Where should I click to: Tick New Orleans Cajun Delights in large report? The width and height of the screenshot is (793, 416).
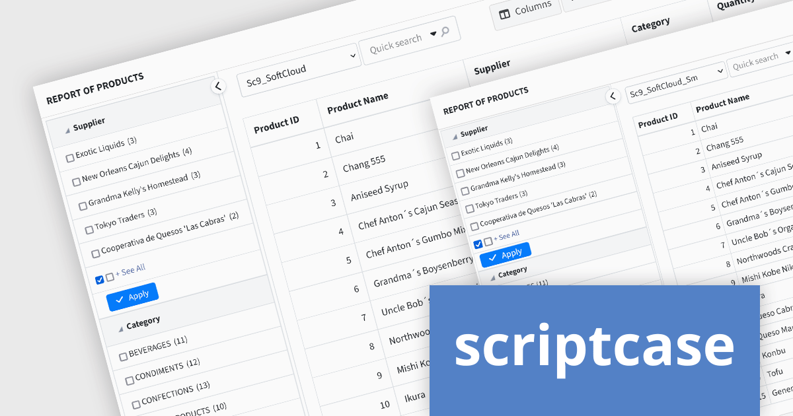point(77,182)
